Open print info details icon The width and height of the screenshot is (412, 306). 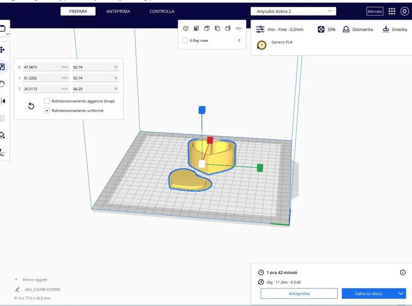pyautogui.click(x=403, y=273)
